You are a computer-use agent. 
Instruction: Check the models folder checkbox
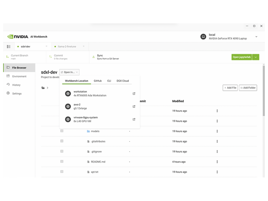[x=62, y=131]
